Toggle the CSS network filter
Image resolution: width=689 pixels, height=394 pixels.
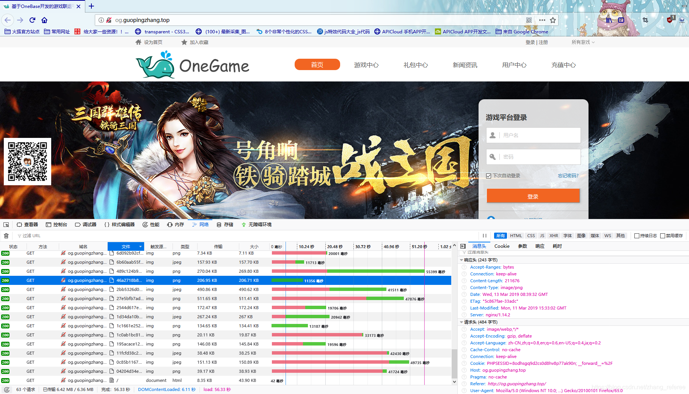click(531, 236)
